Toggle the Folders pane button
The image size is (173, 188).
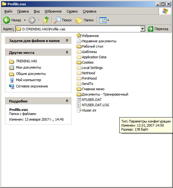(85, 20)
